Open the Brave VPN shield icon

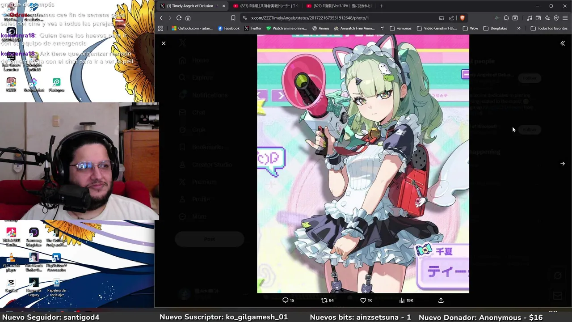pyautogui.click(x=556, y=18)
